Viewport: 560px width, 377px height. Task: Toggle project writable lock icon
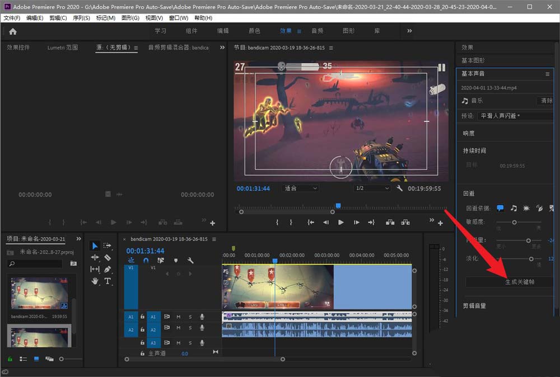[10, 359]
